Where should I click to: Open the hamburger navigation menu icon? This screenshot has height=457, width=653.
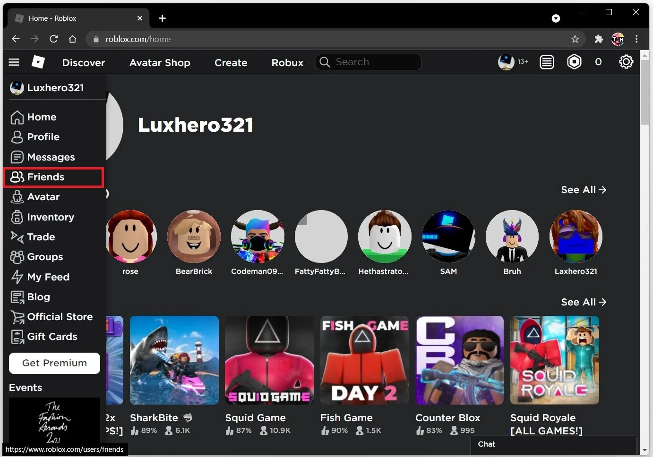click(x=14, y=62)
